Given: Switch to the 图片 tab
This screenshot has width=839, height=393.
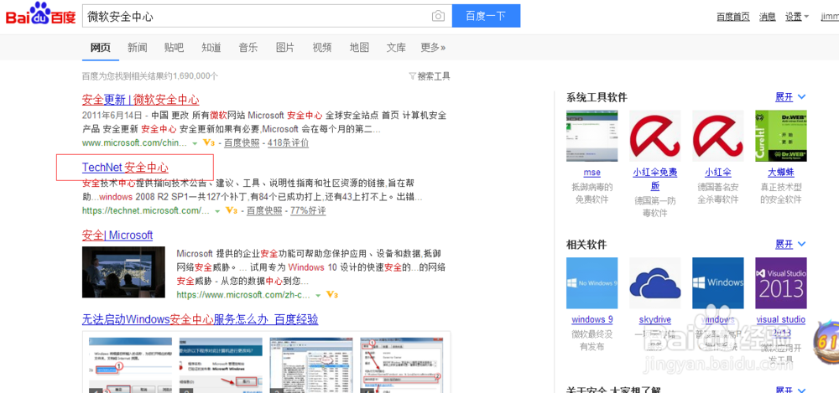Looking at the screenshot, I should 285,48.
